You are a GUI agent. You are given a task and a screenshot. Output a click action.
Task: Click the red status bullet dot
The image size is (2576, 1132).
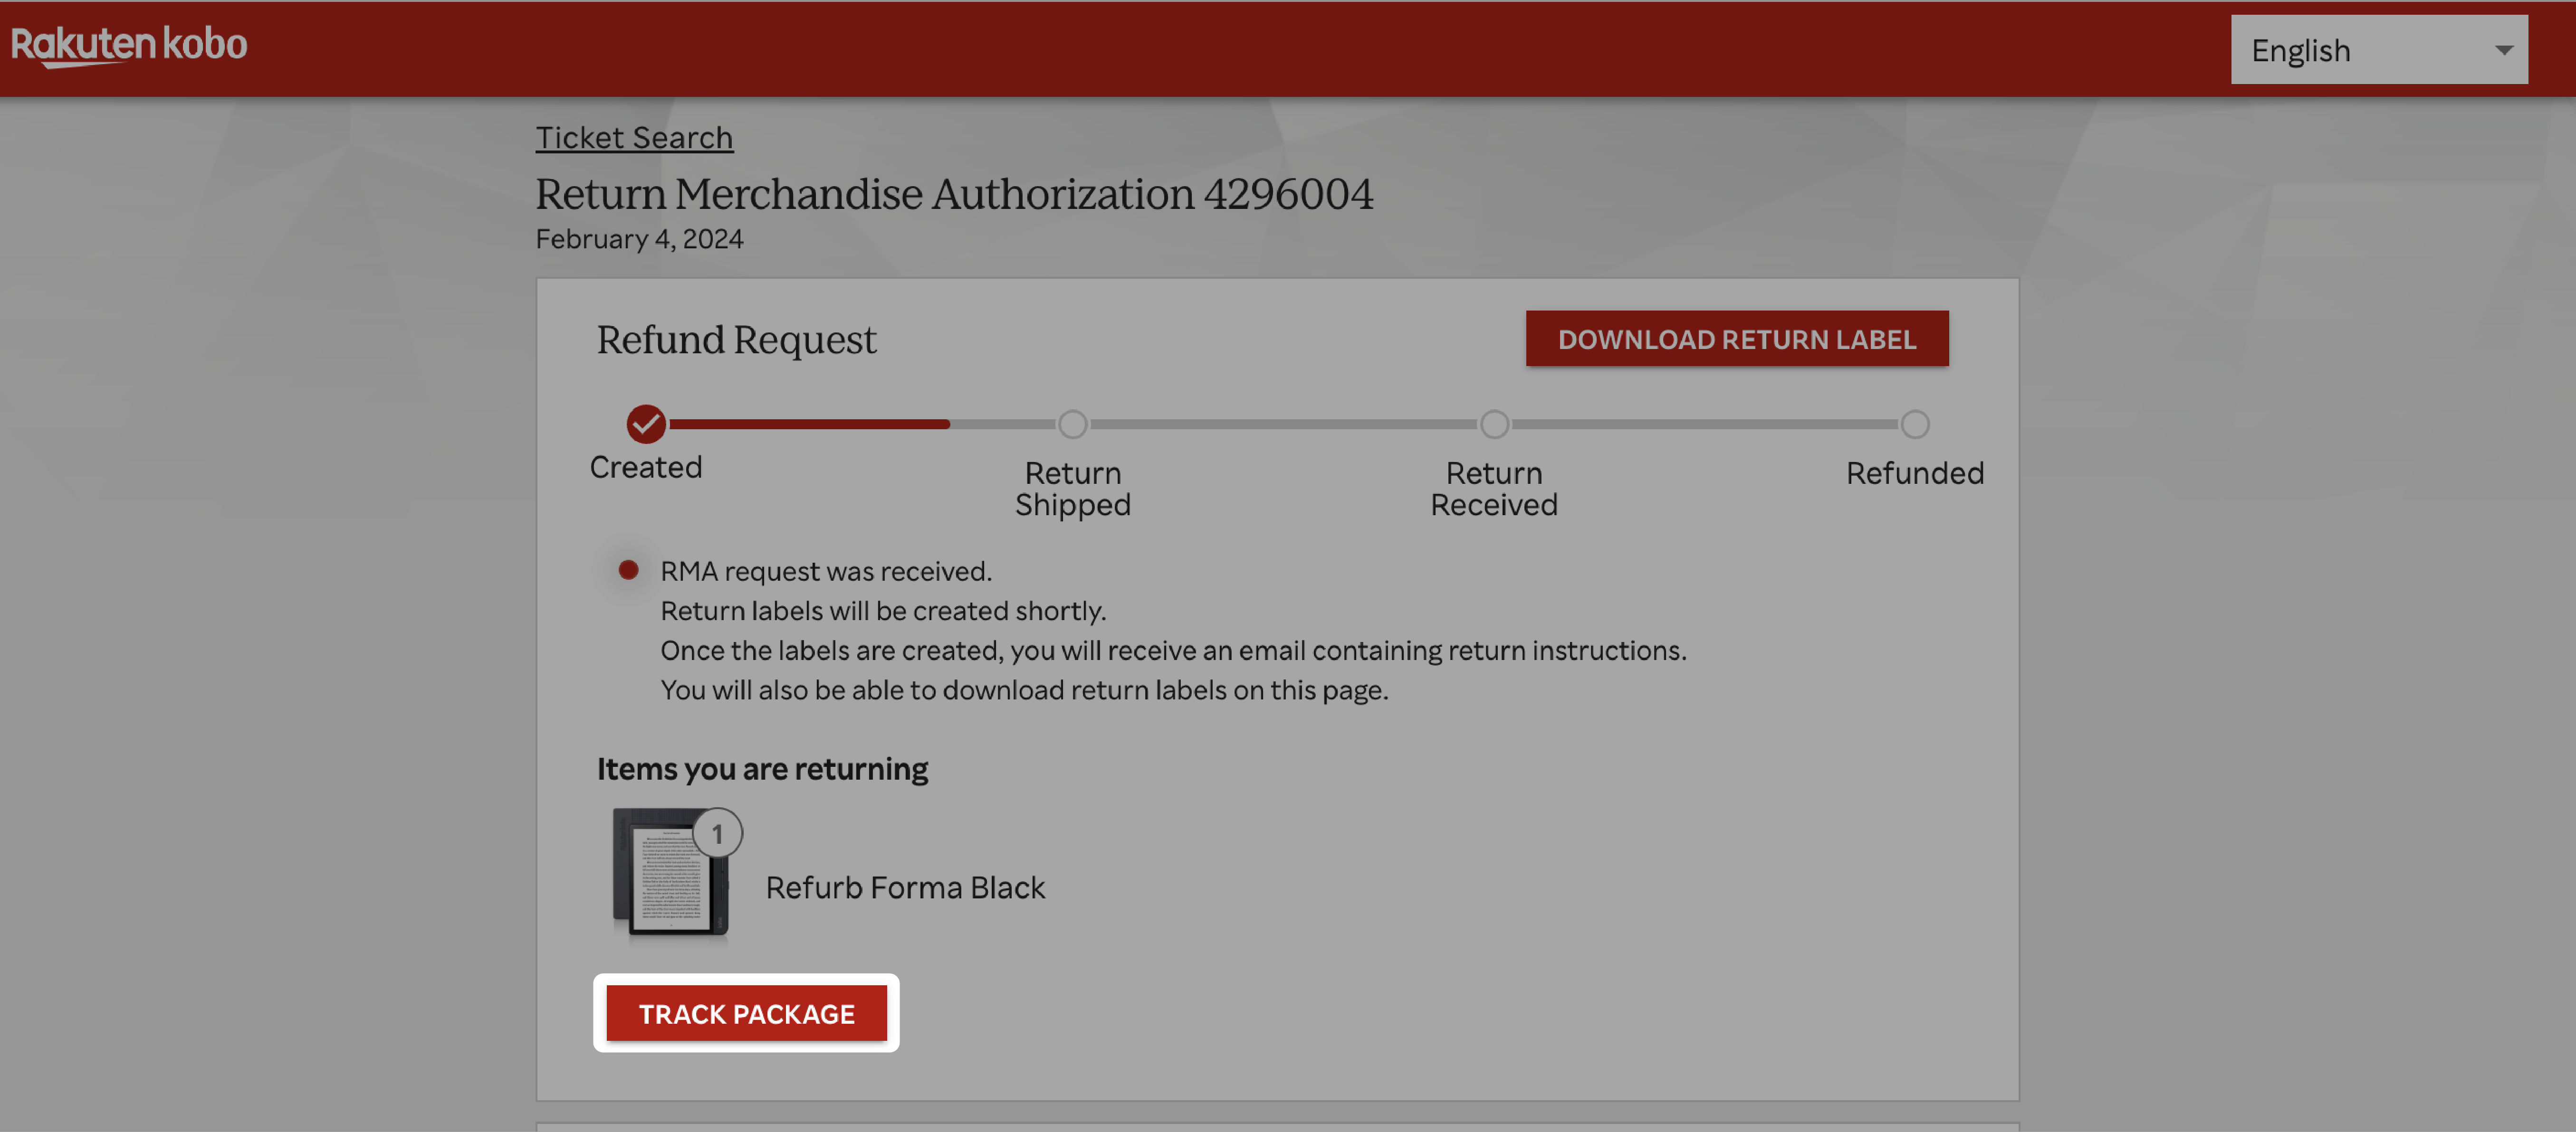click(628, 569)
